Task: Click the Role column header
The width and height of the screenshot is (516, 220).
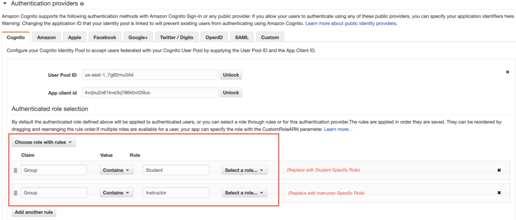Action: point(135,155)
